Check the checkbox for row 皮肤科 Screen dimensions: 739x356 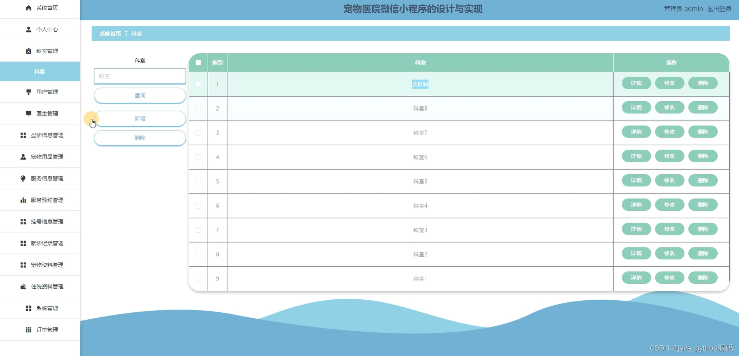pyautogui.click(x=198, y=84)
